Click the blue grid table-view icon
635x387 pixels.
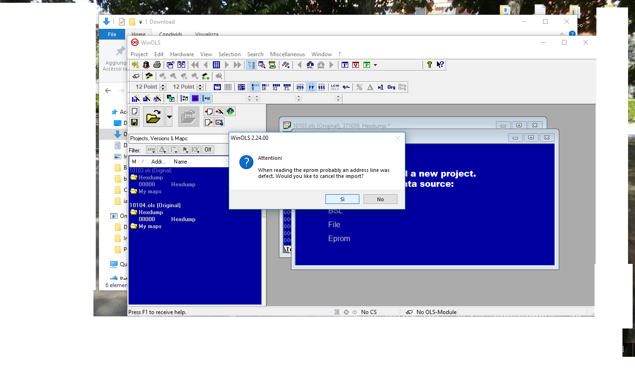click(x=216, y=65)
